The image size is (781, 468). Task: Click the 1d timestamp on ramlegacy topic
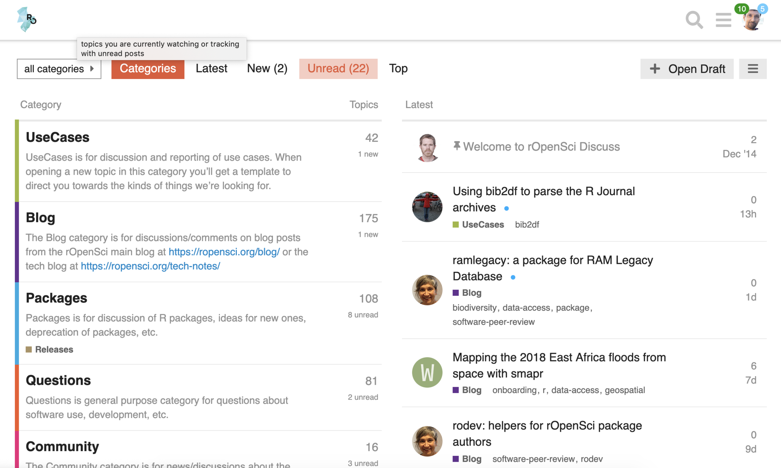pos(751,297)
